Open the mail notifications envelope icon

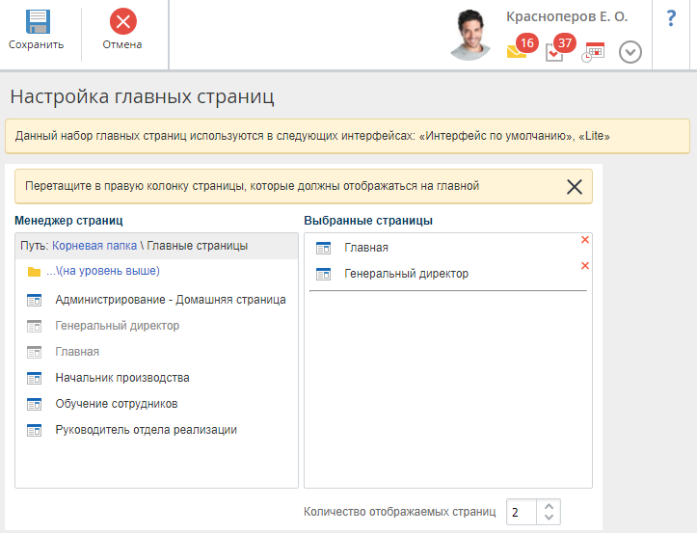(x=517, y=53)
